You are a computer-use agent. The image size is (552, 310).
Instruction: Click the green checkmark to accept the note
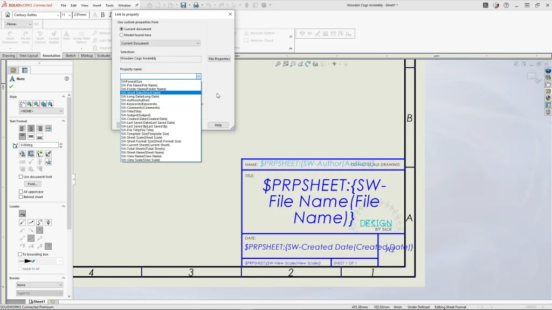coord(11,86)
